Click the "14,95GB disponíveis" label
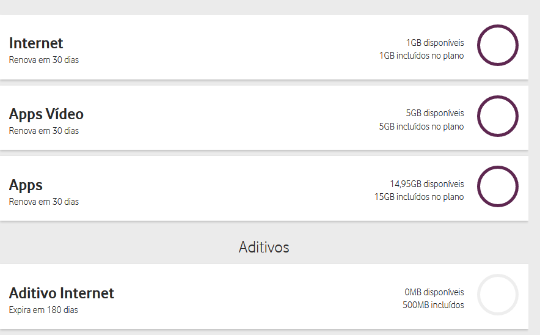Screen dimensions: 540x335 click(427, 184)
